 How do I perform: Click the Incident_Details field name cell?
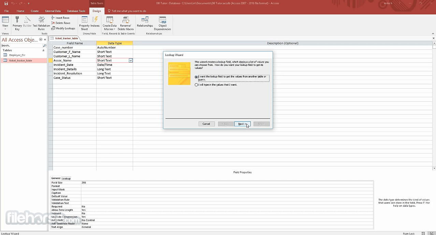coord(74,69)
